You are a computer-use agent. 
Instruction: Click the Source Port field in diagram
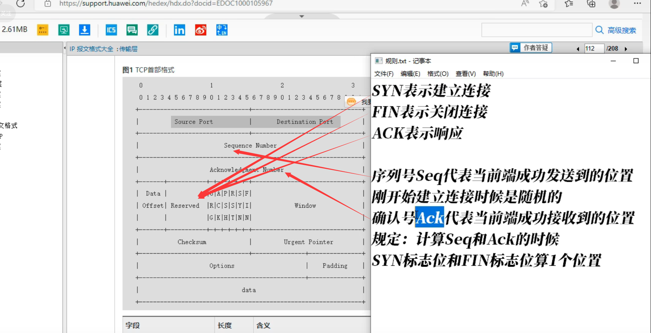point(194,122)
